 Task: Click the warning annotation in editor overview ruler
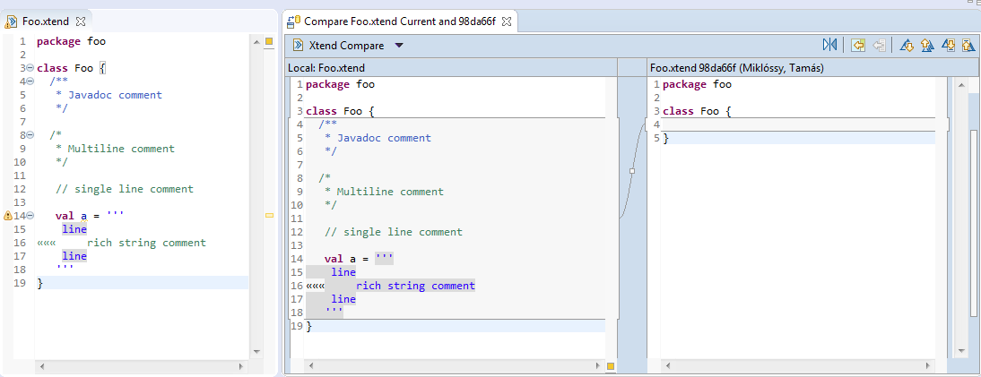[270, 215]
